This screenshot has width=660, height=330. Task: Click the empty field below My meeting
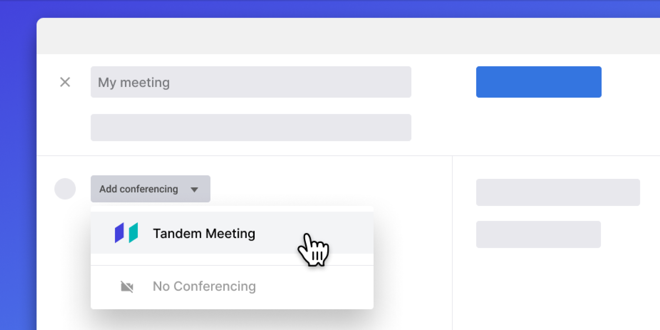pos(251,127)
